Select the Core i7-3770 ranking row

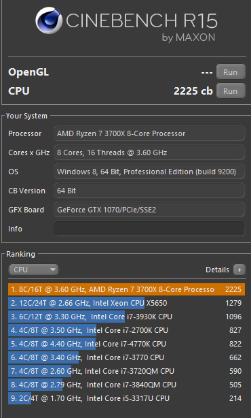[126, 357]
